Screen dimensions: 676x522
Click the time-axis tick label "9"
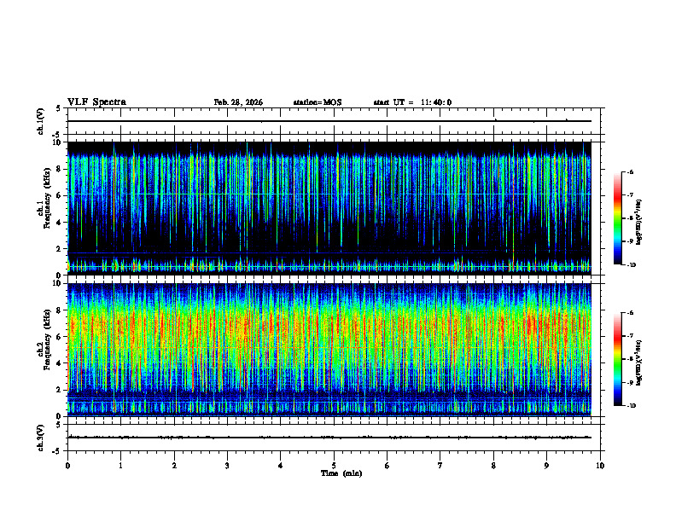tap(546, 466)
